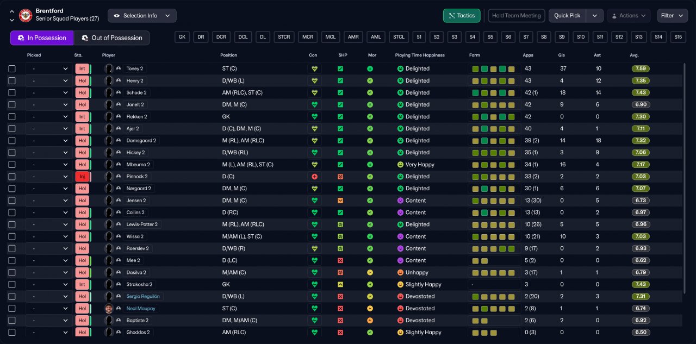Click Strakosha's yellow sharpness arrow icon

tap(340, 285)
